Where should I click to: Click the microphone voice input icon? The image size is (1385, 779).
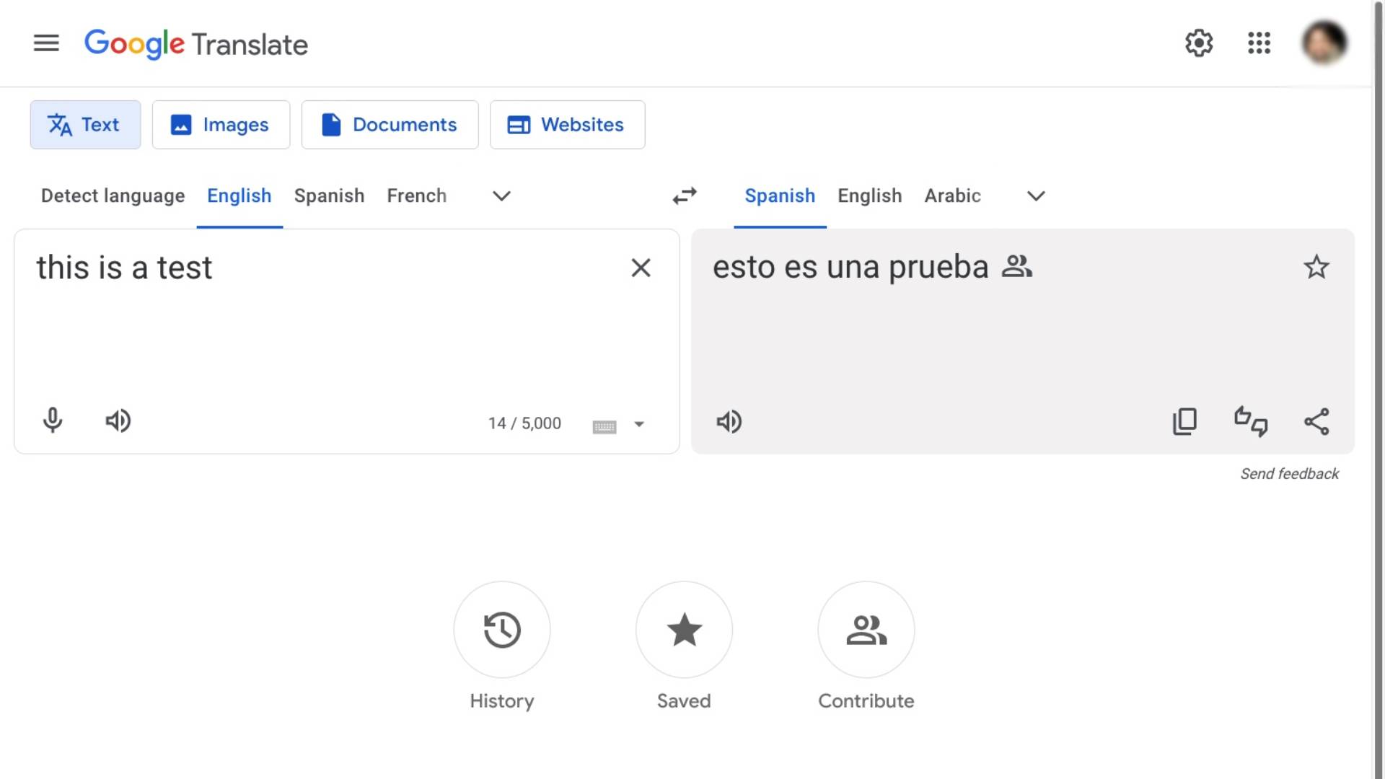coord(53,421)
